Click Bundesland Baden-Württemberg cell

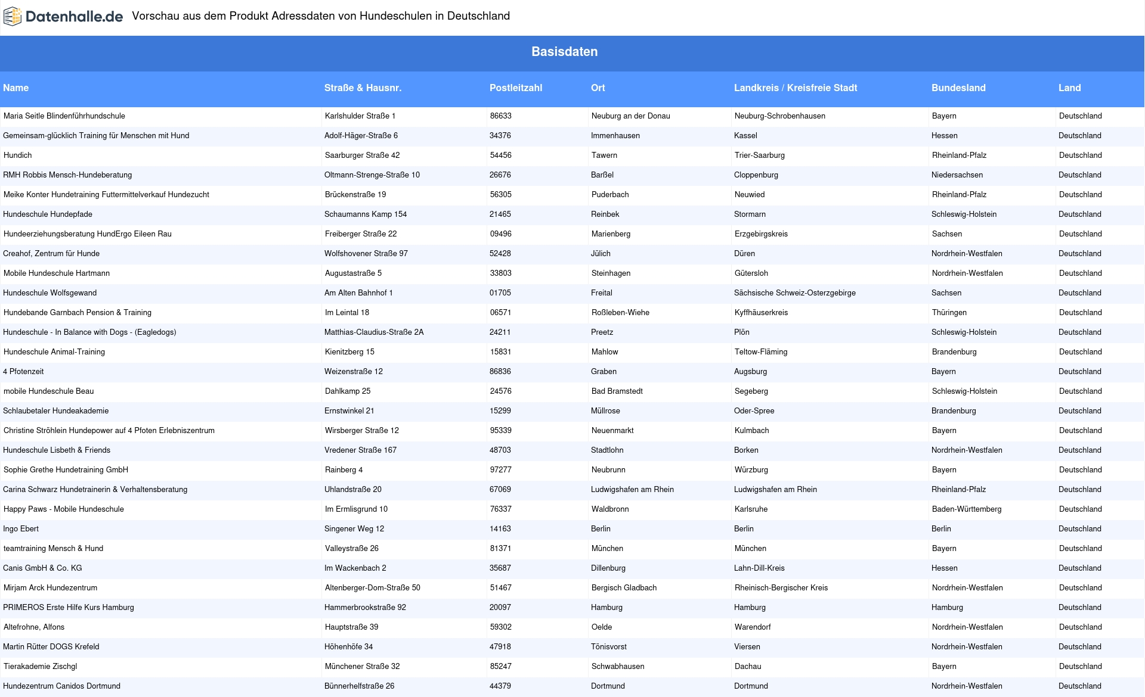(x=967, y=509)
